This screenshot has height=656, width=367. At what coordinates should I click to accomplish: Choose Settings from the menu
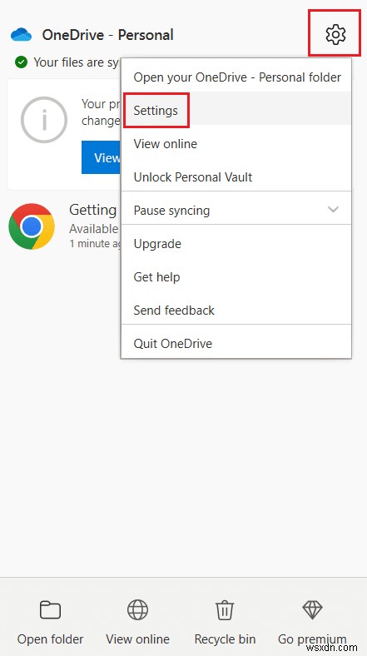pyautogui.click(x=236, y=110)
